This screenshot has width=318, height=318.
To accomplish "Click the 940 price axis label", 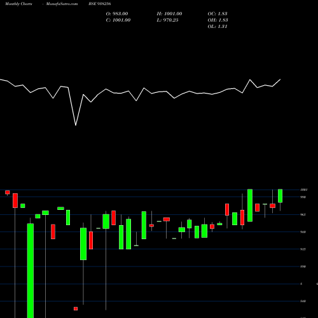I will point(303,232).
